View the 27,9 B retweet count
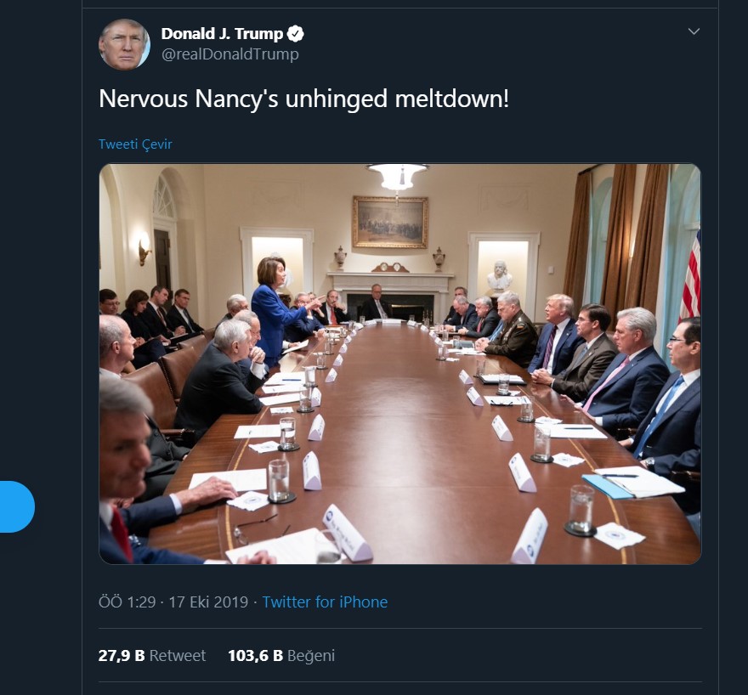This screenshot has width=748, height=695. pyautogui.click(x=122, y=655)
